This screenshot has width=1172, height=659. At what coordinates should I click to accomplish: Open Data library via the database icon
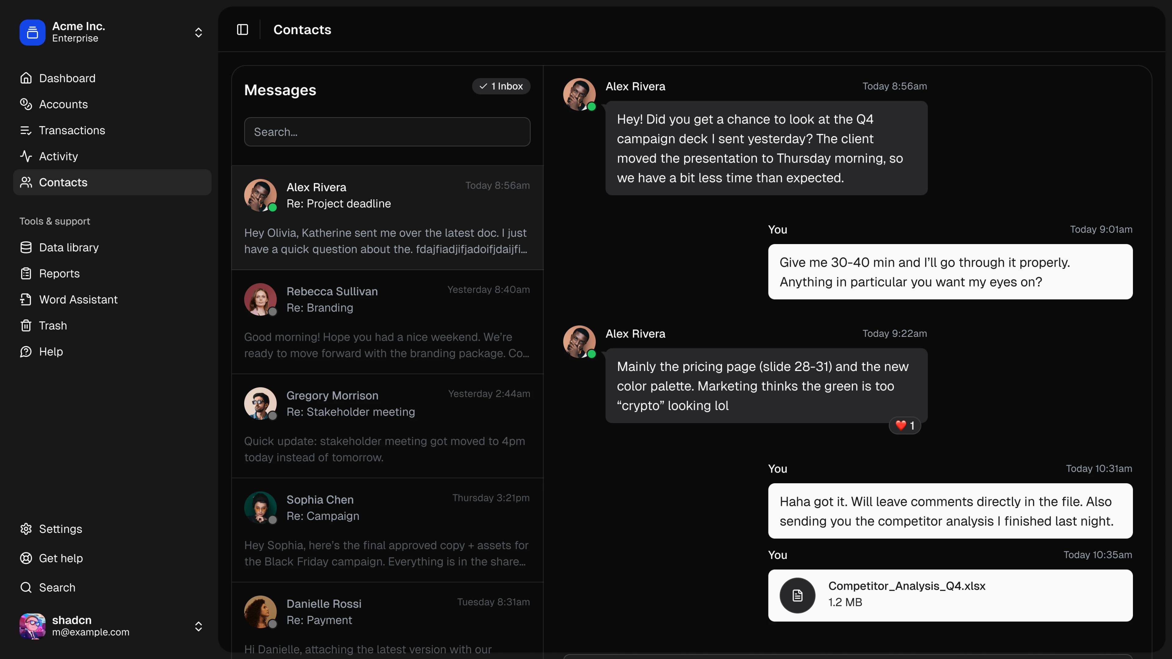click(26, 247)
